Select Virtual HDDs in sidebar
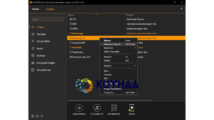Screen dimensions: 214x120 click(43, 41)
